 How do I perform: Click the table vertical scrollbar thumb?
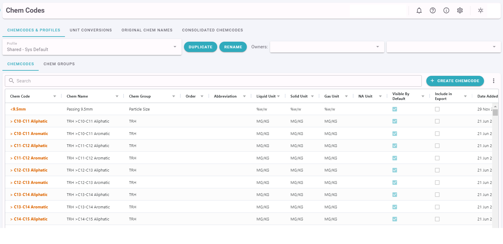tap(495, 113)
